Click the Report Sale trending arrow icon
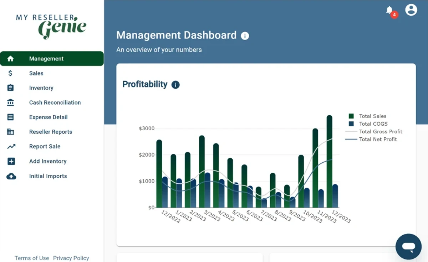 (x=11, y=146)
